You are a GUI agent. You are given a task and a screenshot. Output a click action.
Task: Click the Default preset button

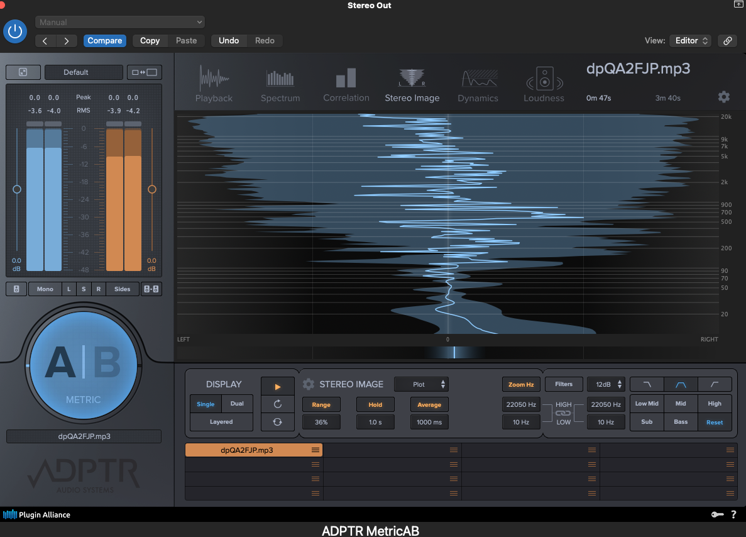tap(84, 72)
